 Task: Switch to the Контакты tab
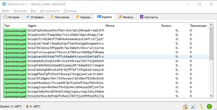click(x=149, y=17)
